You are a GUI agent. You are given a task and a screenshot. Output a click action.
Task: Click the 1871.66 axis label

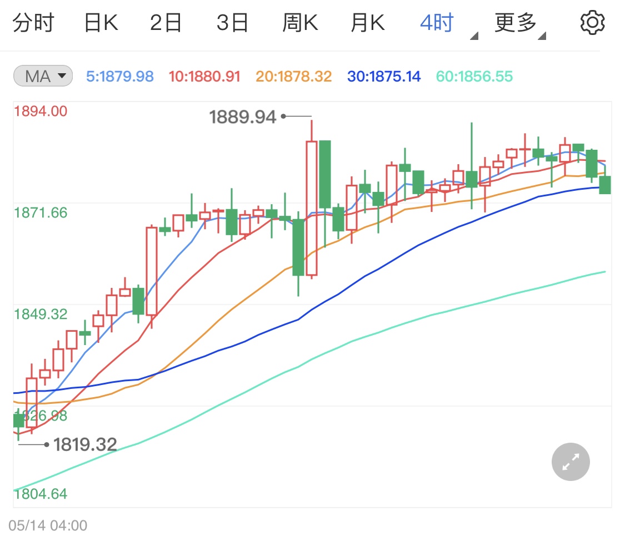coord(41,212)
